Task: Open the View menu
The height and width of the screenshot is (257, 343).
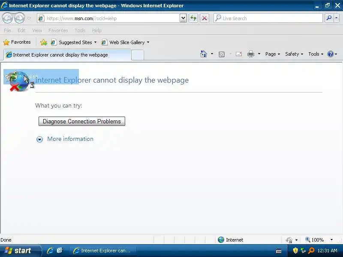Action: 37,30
